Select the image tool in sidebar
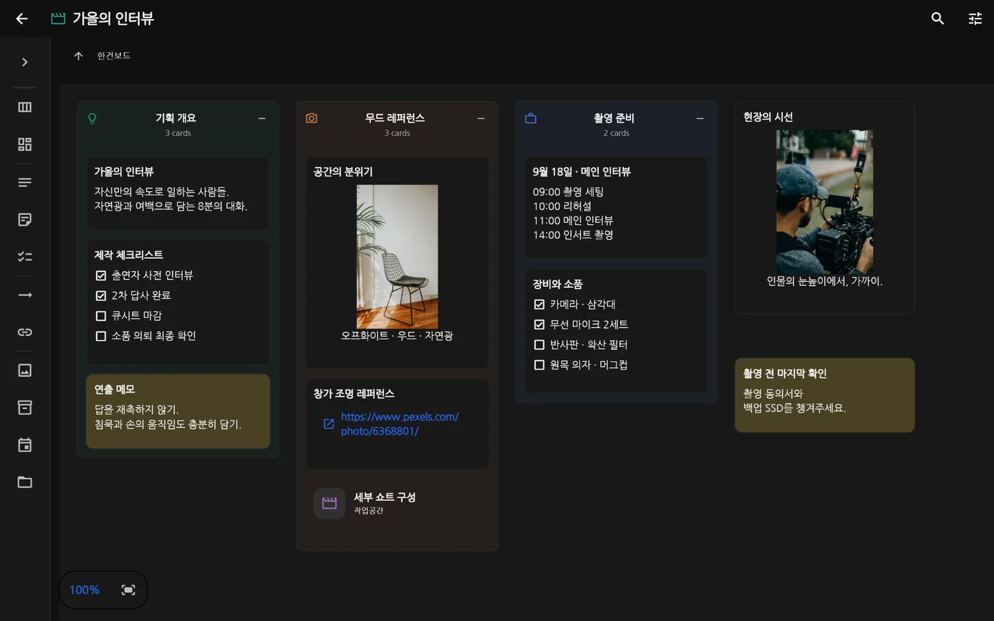Screen dimensions: 994x621 pos(25,370)
